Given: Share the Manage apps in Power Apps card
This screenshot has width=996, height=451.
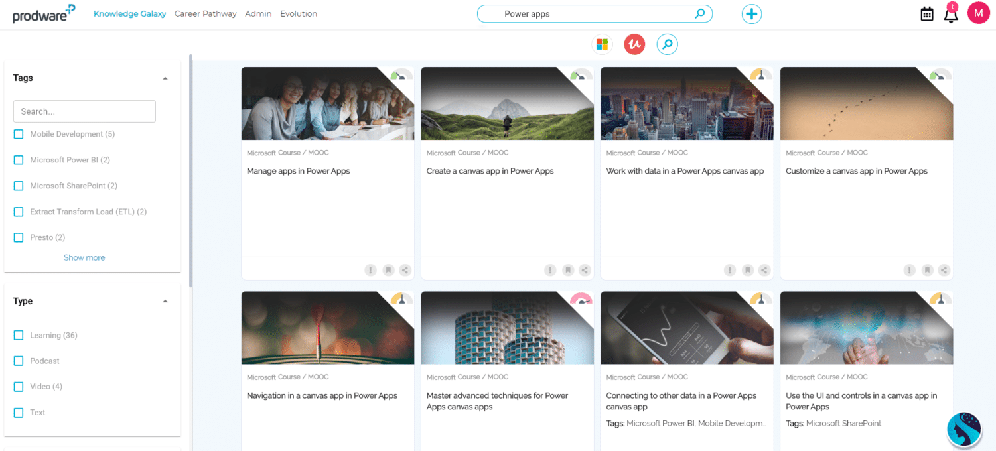Looking at the screenshot, I should pos(405,270).
